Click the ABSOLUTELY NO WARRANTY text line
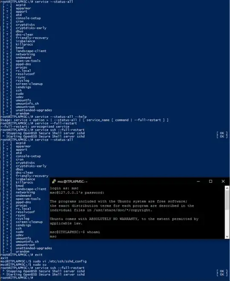 (124, 219)
